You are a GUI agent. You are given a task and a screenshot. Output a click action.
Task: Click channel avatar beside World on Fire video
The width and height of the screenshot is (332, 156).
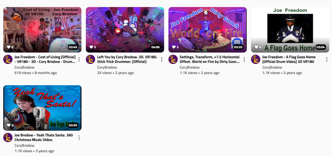173,59
